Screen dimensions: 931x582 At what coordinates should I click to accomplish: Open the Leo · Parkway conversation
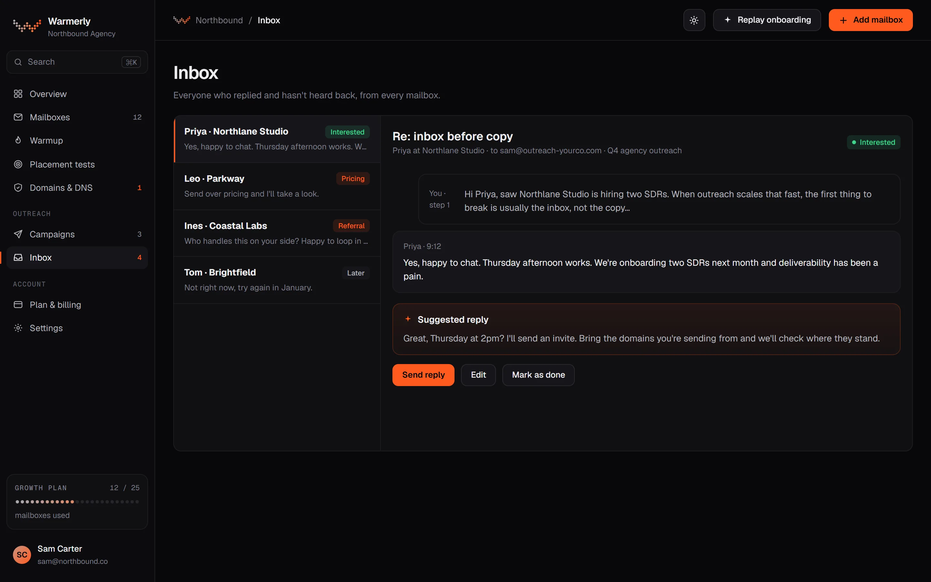point(277,186)
